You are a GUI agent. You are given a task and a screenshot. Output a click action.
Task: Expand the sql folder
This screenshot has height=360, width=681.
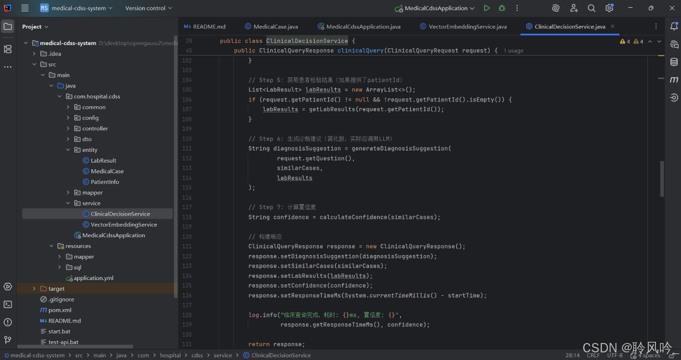tap(59, 268)
